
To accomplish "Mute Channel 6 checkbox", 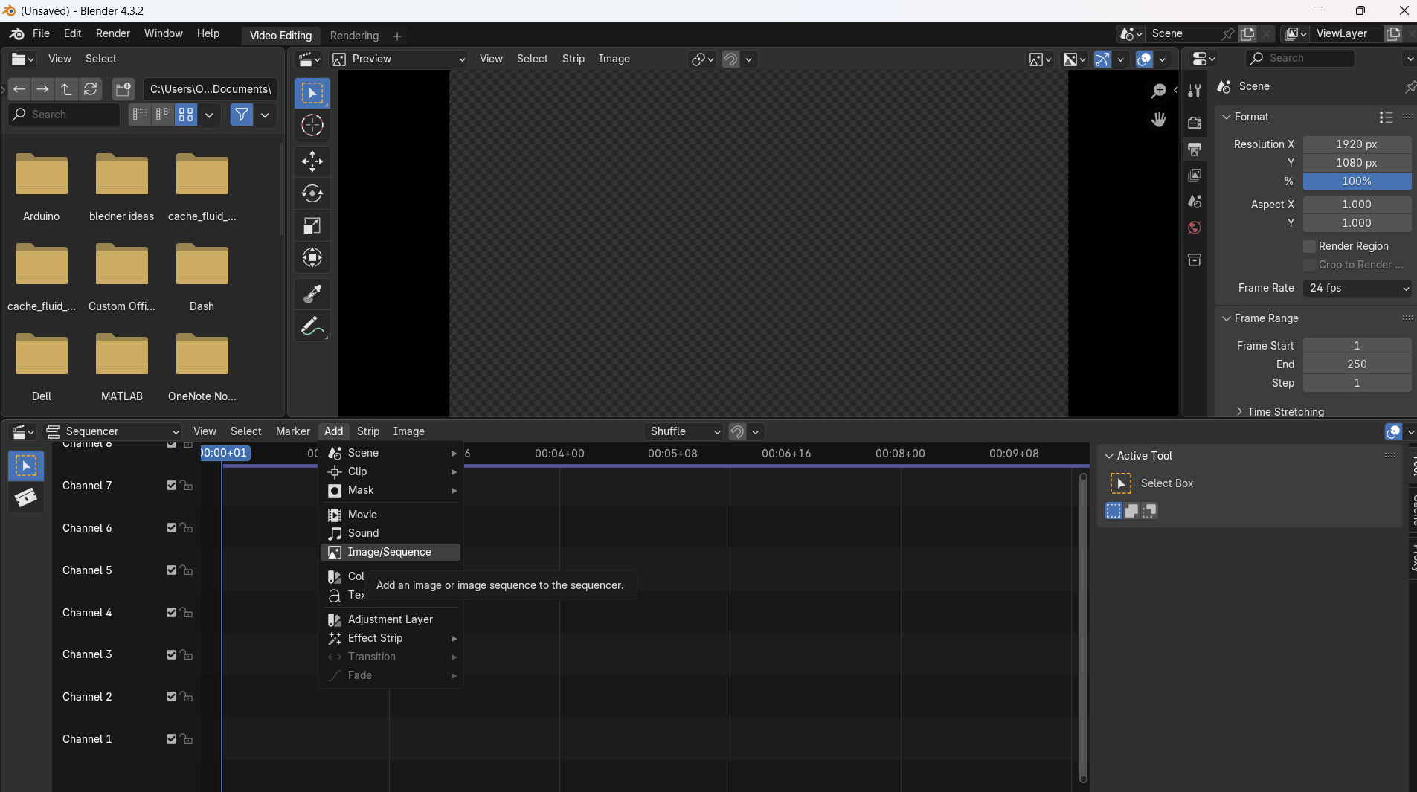I will coord(171,528).
